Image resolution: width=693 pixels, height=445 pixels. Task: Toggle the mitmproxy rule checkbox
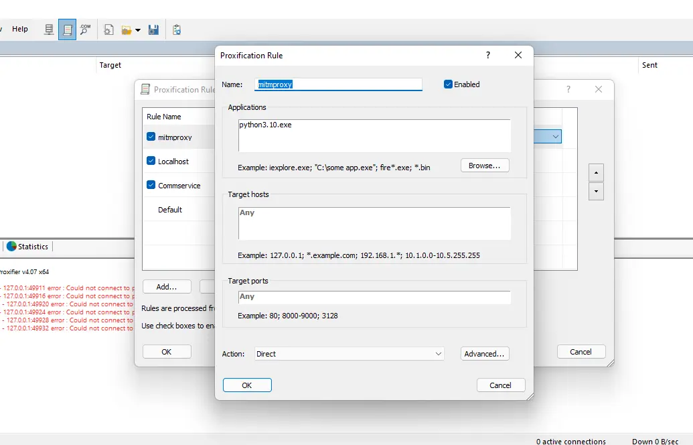point(151,137)
